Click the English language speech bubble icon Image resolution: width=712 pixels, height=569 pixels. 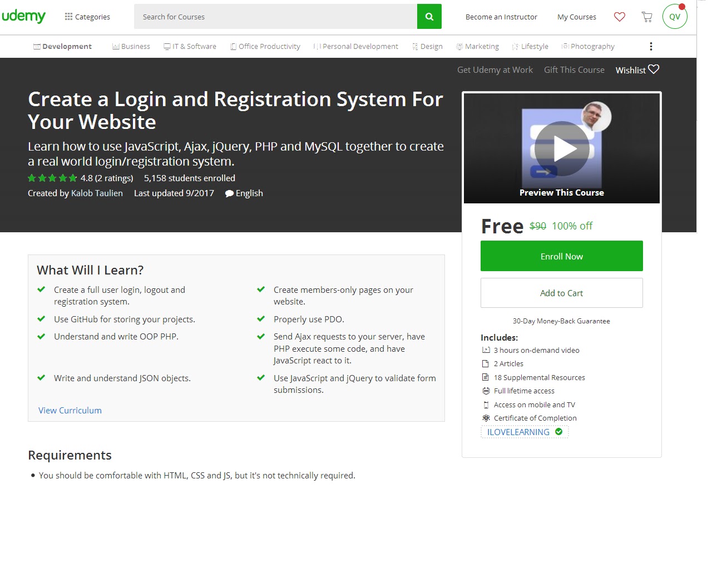click(x=229, y=193)
